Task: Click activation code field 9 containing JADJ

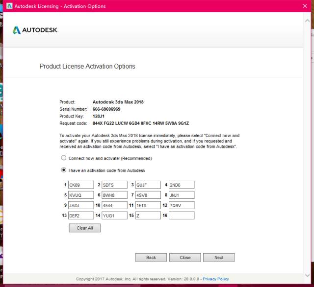Action: tap(81, 205)
